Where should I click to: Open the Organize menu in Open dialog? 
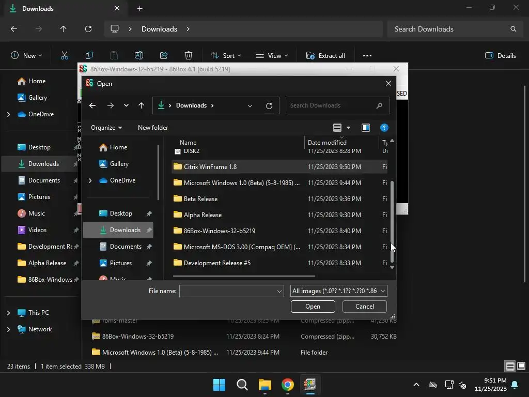106,128
